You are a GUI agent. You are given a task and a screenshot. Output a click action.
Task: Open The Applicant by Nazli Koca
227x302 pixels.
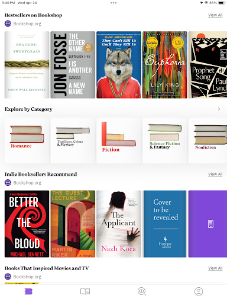(x=119, y=224)
